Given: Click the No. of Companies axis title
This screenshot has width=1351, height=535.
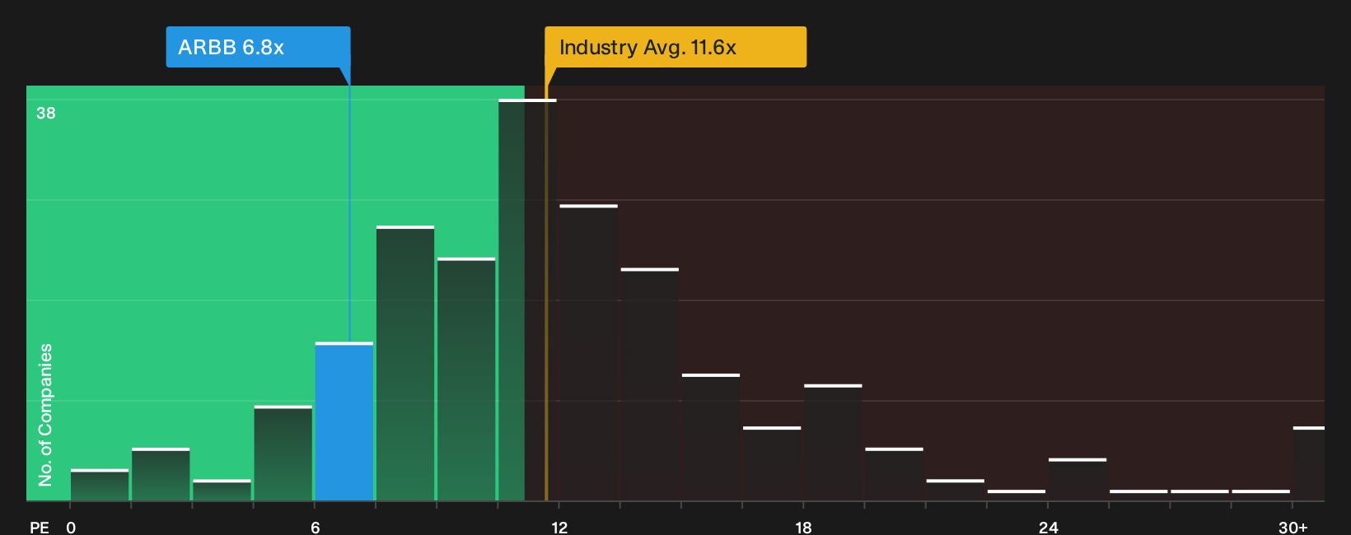Looking at the screenshot, I should (45, 414).
